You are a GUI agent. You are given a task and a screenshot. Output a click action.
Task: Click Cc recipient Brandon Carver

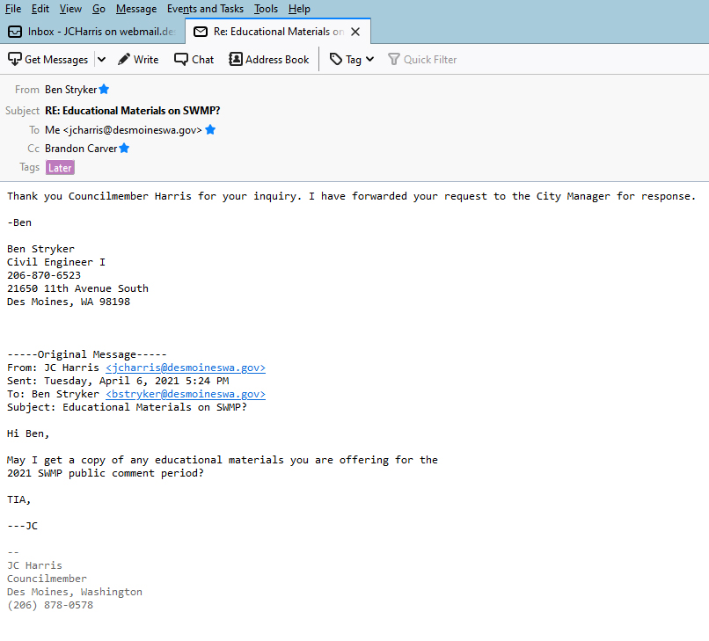[81, 149]
